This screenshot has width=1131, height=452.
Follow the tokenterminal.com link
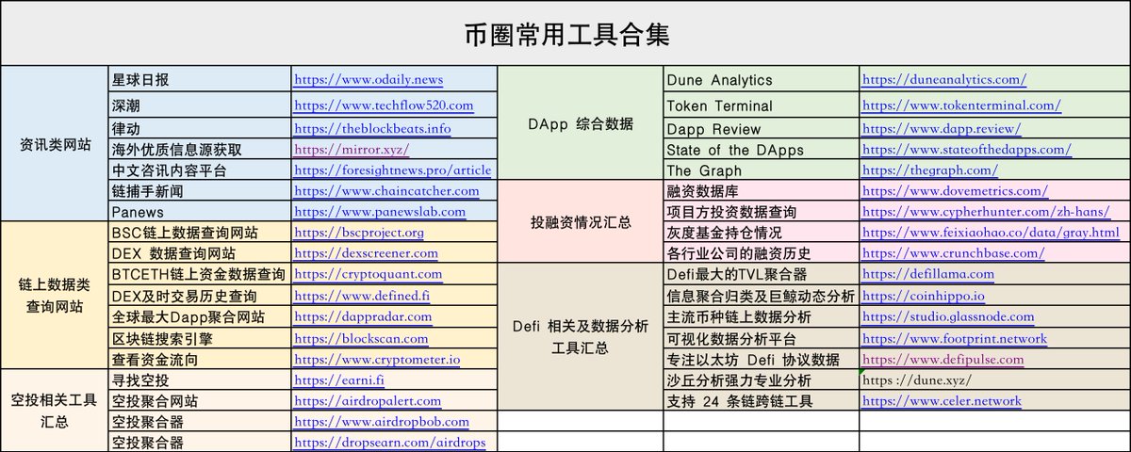[x=961, y=105]
